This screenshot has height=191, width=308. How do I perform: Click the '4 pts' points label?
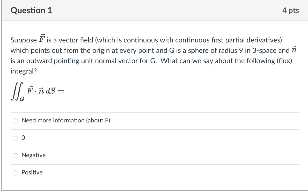tap(291, 10)
